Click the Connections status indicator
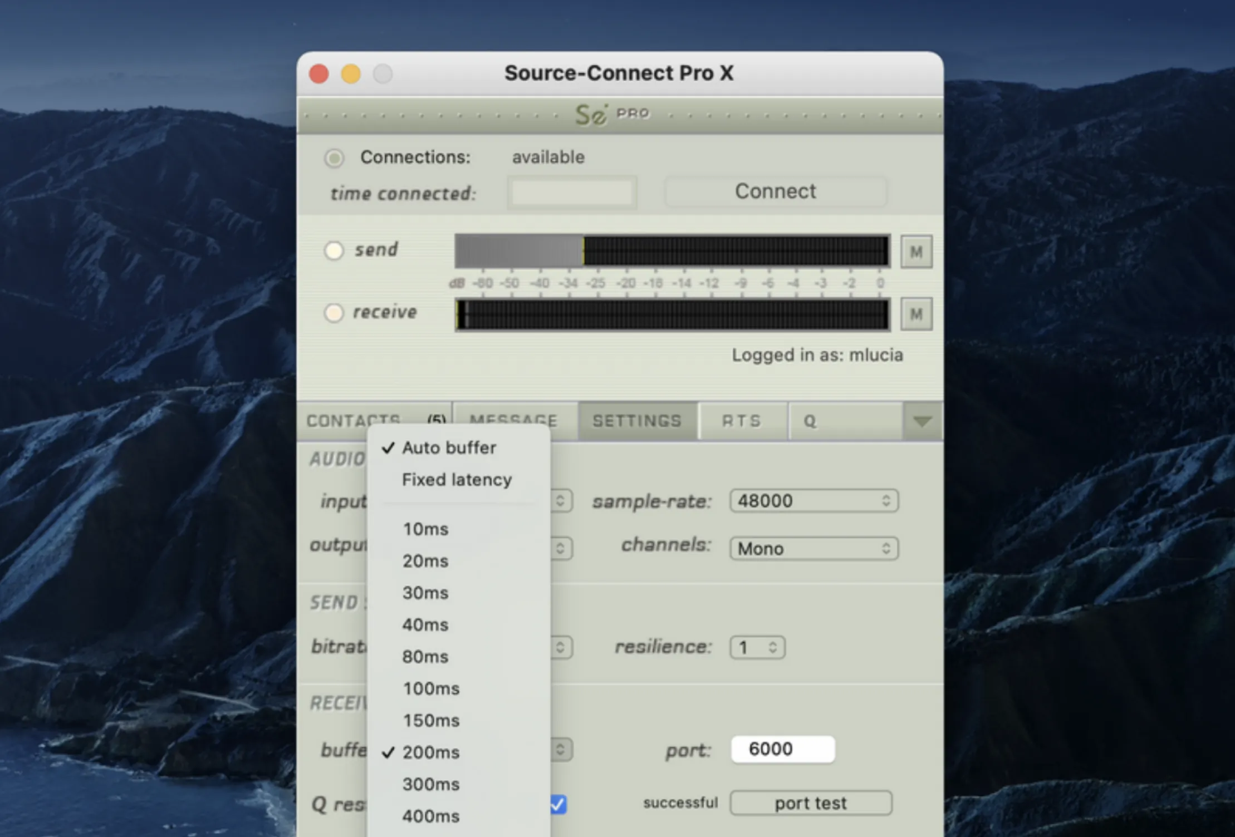Viewport: 1235px width, 837px height. pyautogui.click(x=334, y=158)
